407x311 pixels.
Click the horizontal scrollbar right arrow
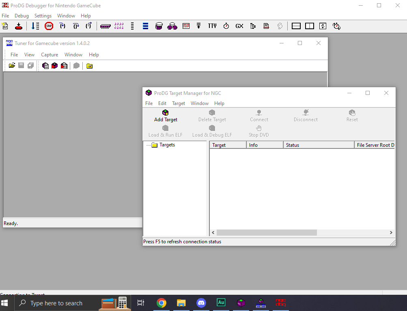391,233
